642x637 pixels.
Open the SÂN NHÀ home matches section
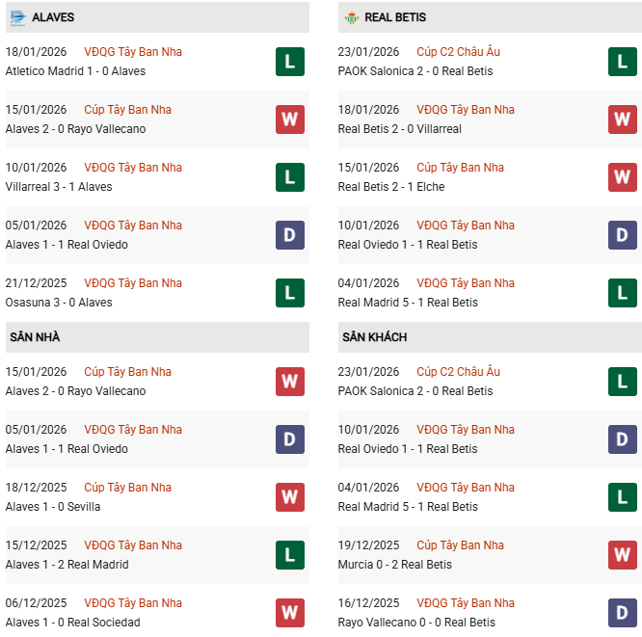point(36,337)
